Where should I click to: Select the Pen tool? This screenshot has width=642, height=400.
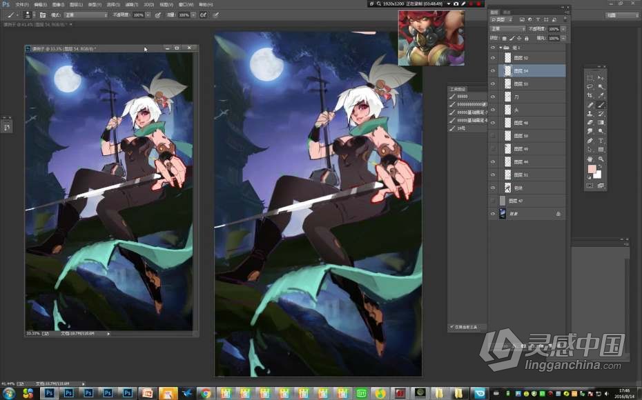590,140
